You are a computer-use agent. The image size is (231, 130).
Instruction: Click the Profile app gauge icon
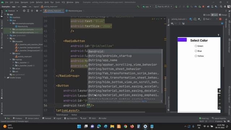click(x=196, y=6)
